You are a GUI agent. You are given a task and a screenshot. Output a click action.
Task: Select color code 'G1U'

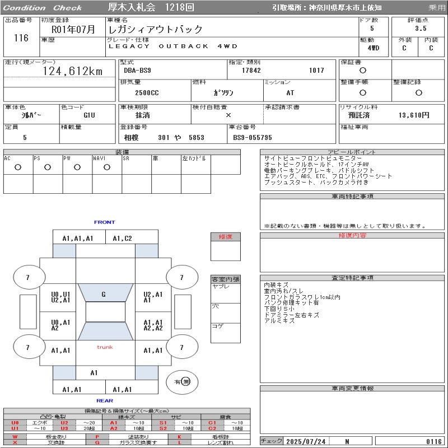coord(89,115)
